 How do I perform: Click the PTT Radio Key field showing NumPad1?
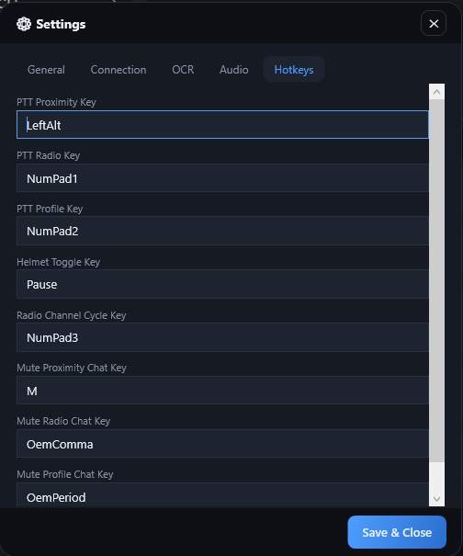pyautogui.click(x=222, y=178)
